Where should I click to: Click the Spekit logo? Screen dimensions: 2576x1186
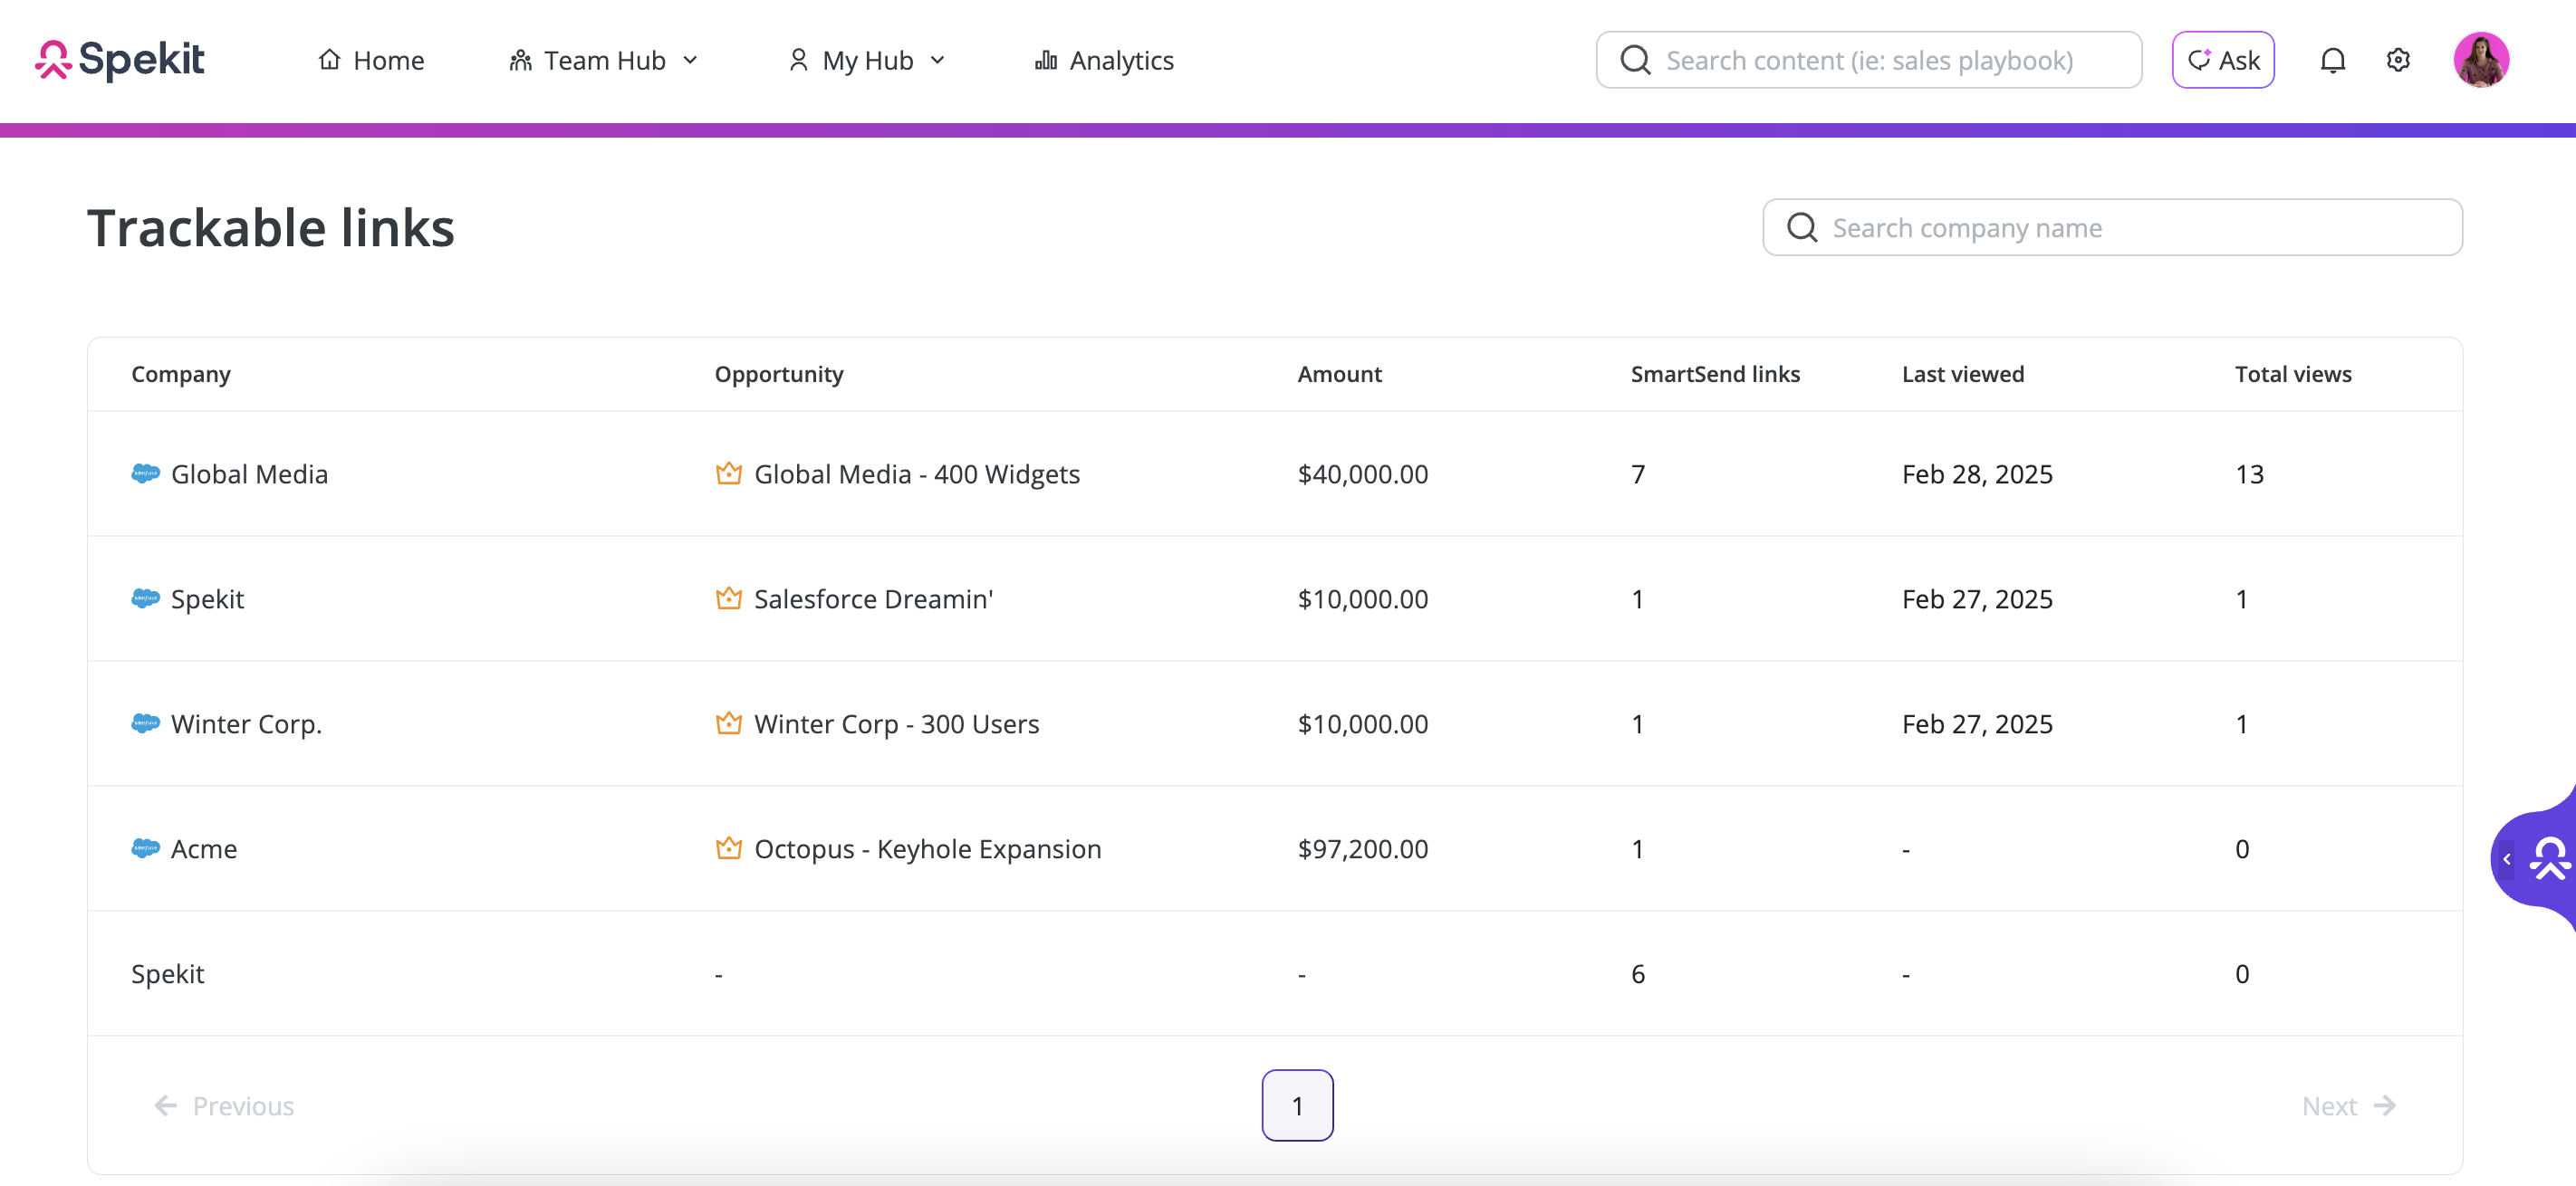(120, 60)
